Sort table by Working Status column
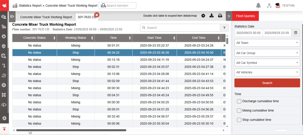The width and height of the screenshot is (303, 135). [75, 38]
